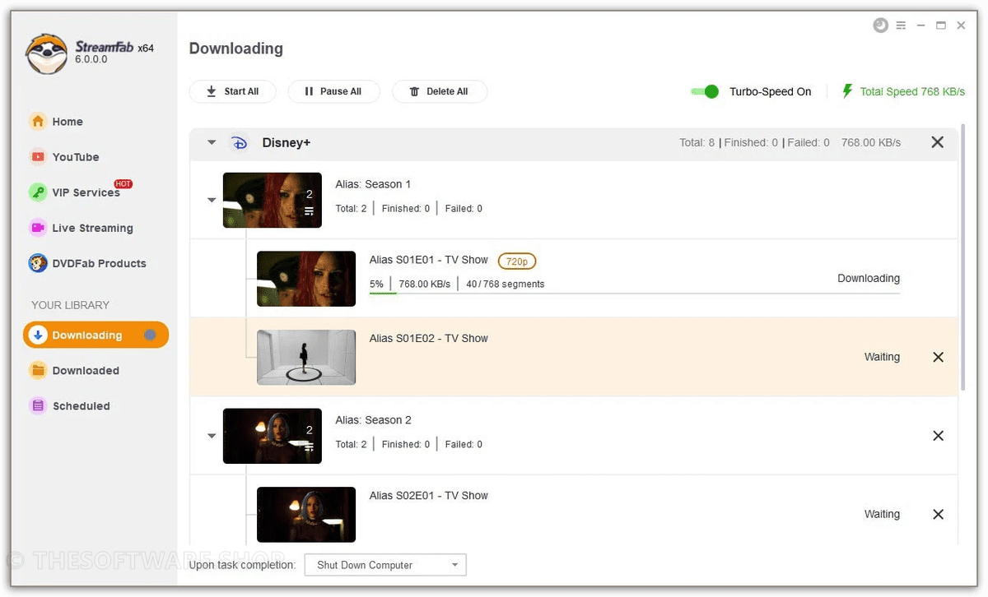Click the Total Speed lightning icon
This screenshot has width=988, height=597.
click(847, 91)
